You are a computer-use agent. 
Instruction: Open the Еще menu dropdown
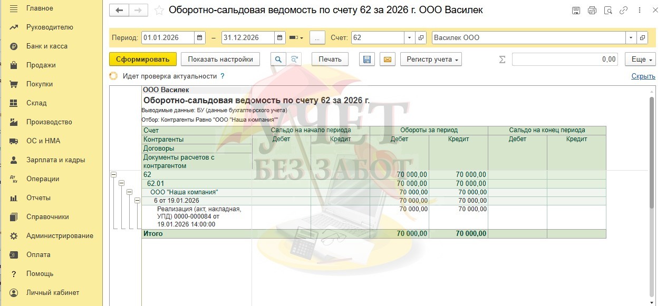[x=640, y=60]
